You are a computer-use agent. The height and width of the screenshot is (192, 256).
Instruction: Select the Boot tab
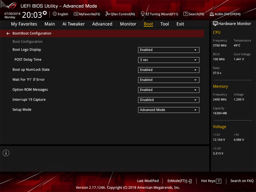pyautogui.click(x=148, y=24)
